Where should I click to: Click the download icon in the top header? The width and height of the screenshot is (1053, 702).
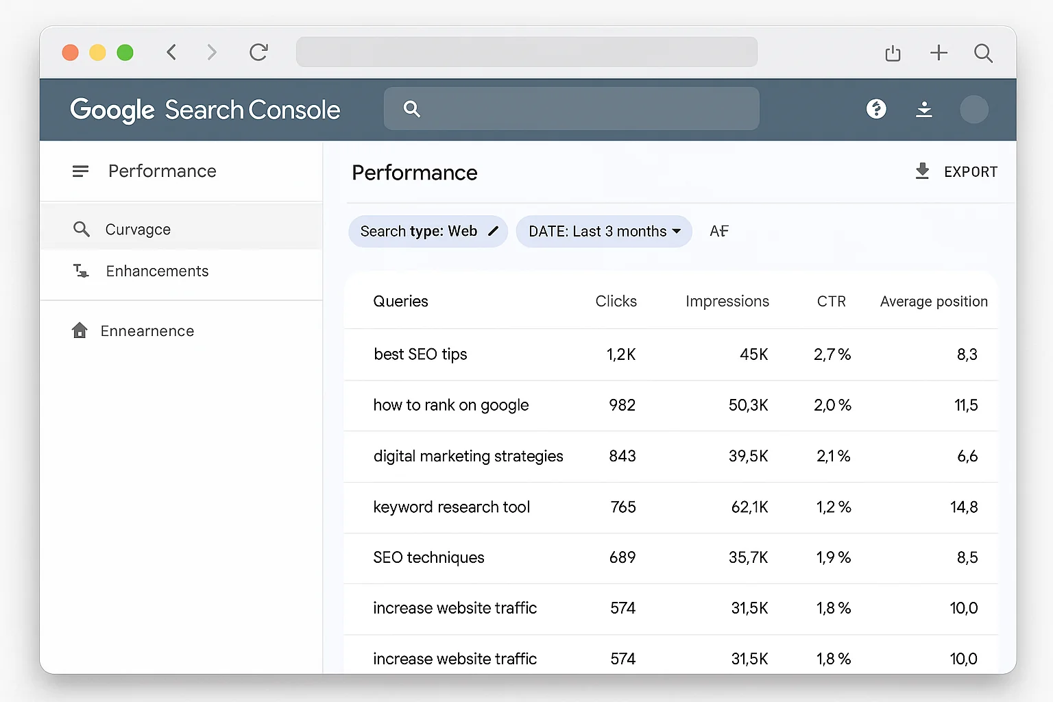(x=924, y=110)
